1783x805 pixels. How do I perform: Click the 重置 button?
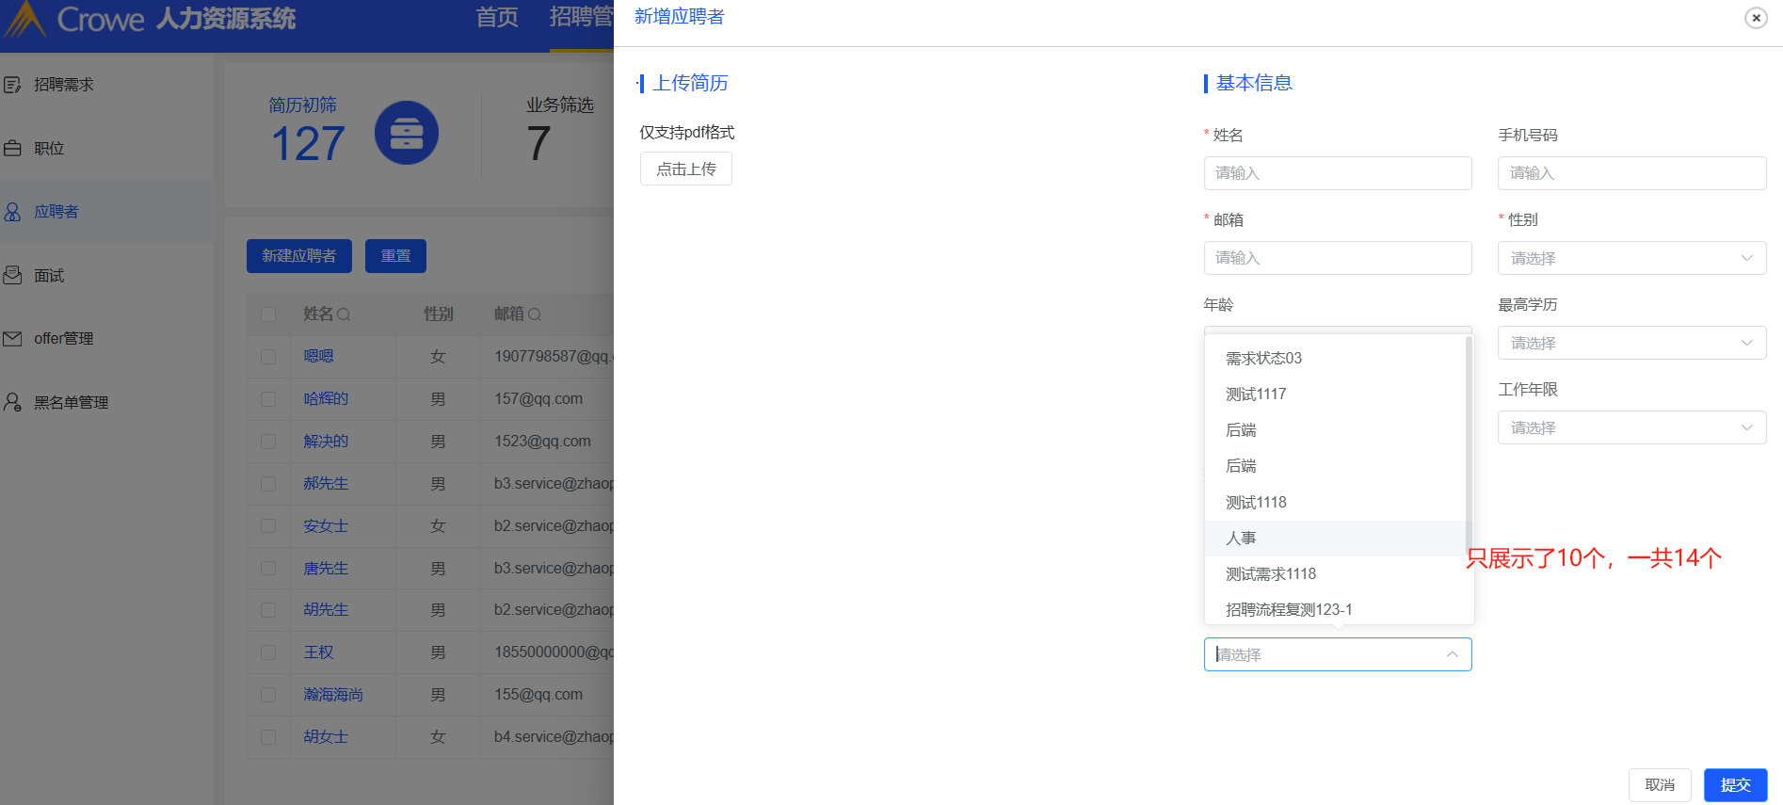(x=395, y=256)
